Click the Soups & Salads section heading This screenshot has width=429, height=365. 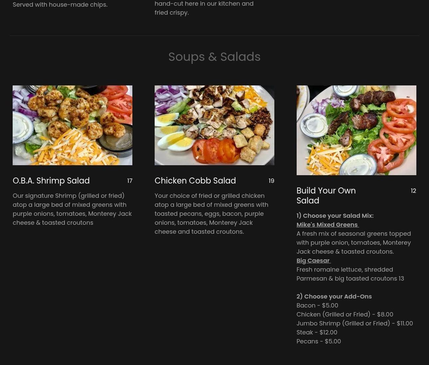click(214, 57)
